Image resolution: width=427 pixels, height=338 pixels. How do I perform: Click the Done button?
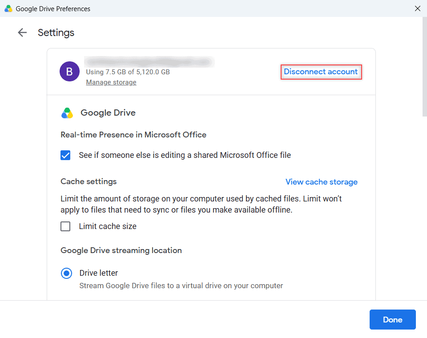click(x=392, y=319)
